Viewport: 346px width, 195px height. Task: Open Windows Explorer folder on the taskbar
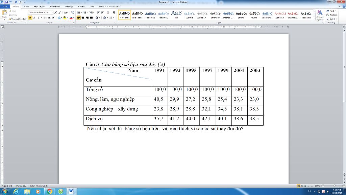click(x=27, y=192)
